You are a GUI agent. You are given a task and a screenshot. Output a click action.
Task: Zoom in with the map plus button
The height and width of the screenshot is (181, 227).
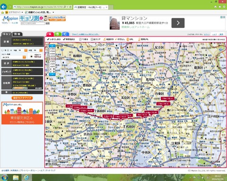52,46
